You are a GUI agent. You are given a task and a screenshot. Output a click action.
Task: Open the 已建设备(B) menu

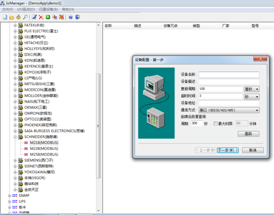48,9
